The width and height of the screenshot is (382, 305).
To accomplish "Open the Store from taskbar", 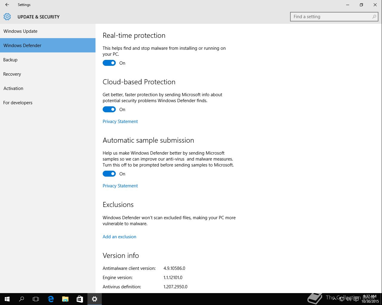I will click(80, 299).
